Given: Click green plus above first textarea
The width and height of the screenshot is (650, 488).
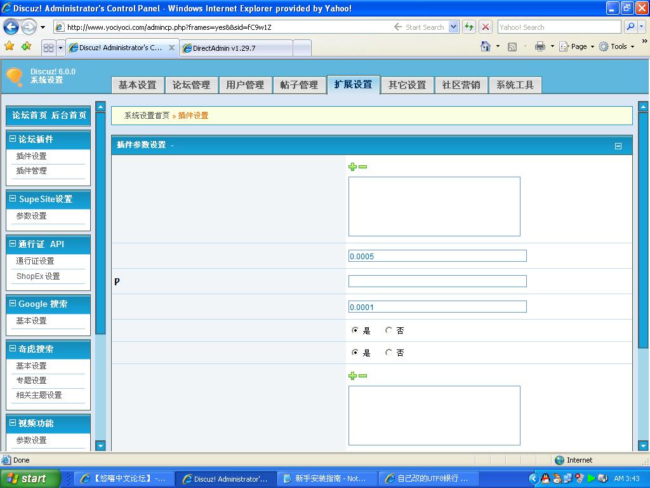Looking at the screenshot, I should (352, 167).
